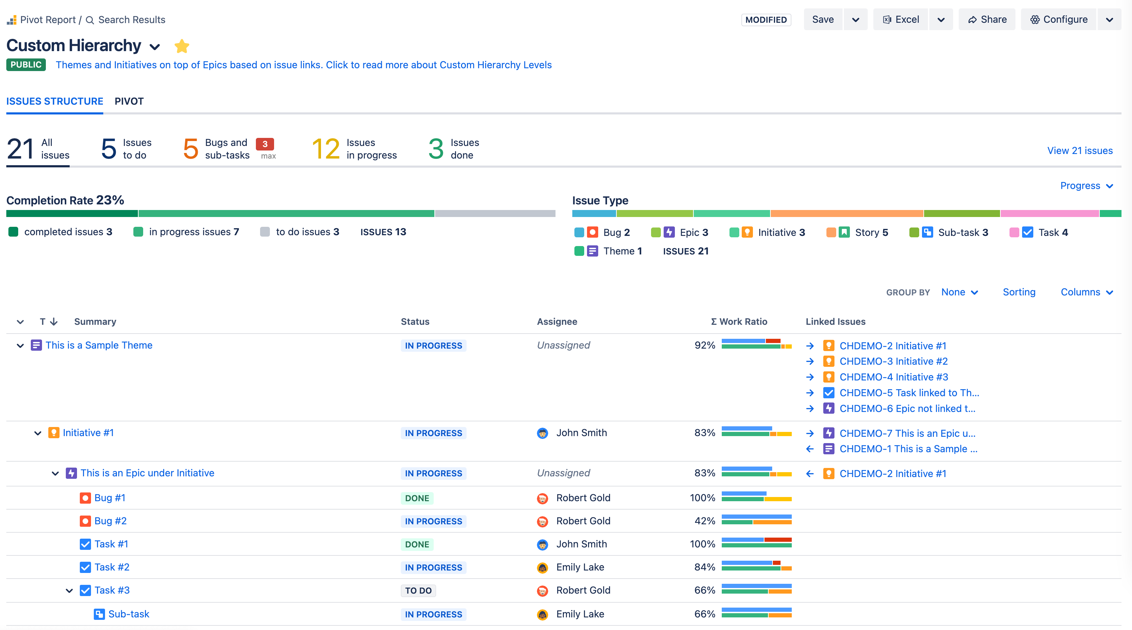The width and height of the screenshot is (1132, 630).
Task: Switch to the PIVOT tab
Action: [129, 101]
